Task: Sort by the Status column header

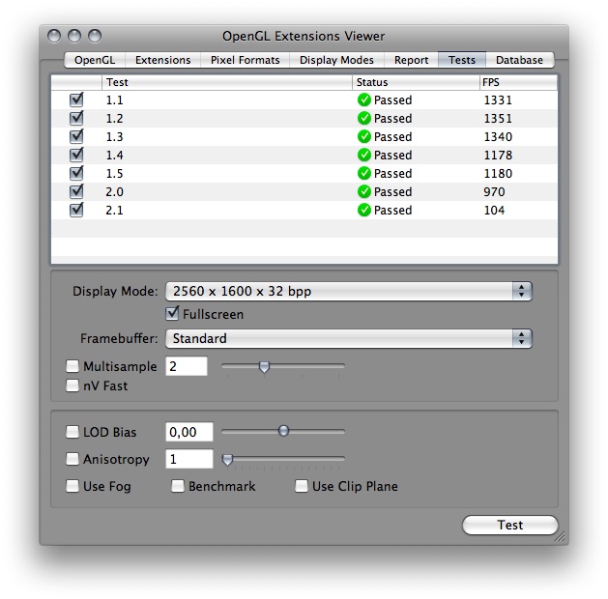Action: click(416, 82)
